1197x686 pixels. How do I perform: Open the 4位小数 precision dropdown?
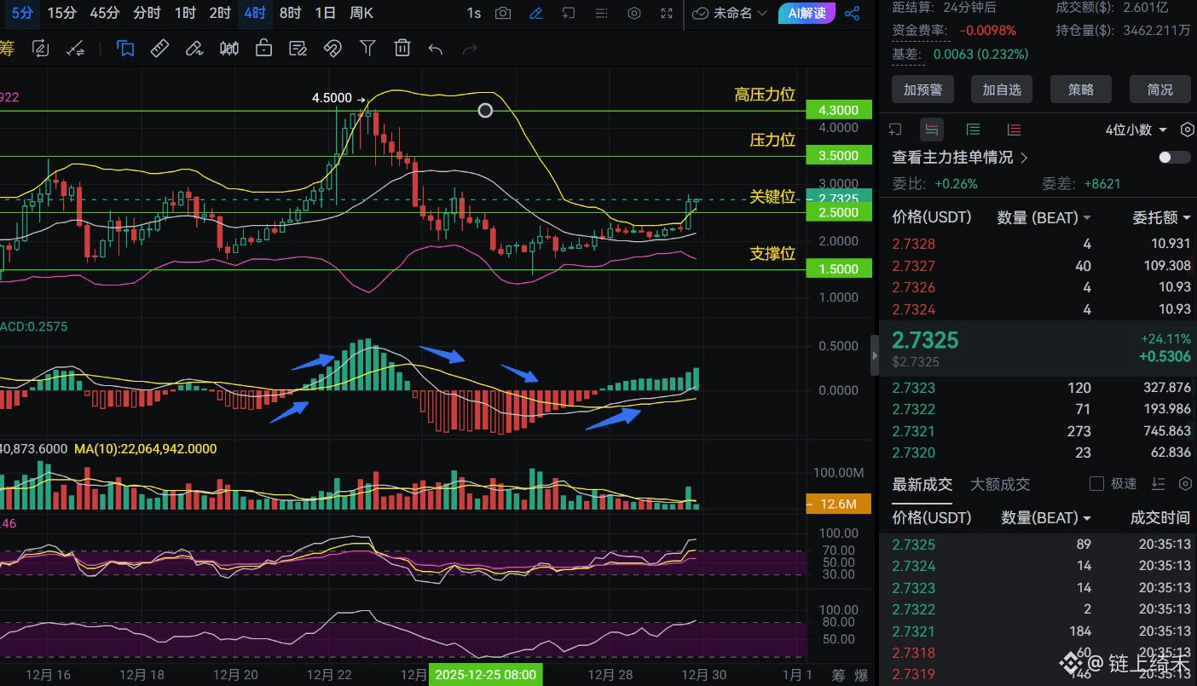[1136, 130]
